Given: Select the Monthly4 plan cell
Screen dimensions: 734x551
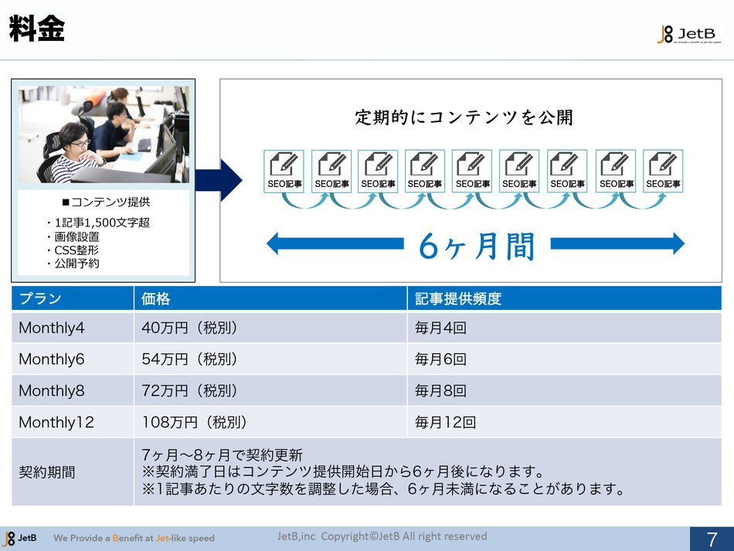Looking at the screenshot, I should 73,328.
